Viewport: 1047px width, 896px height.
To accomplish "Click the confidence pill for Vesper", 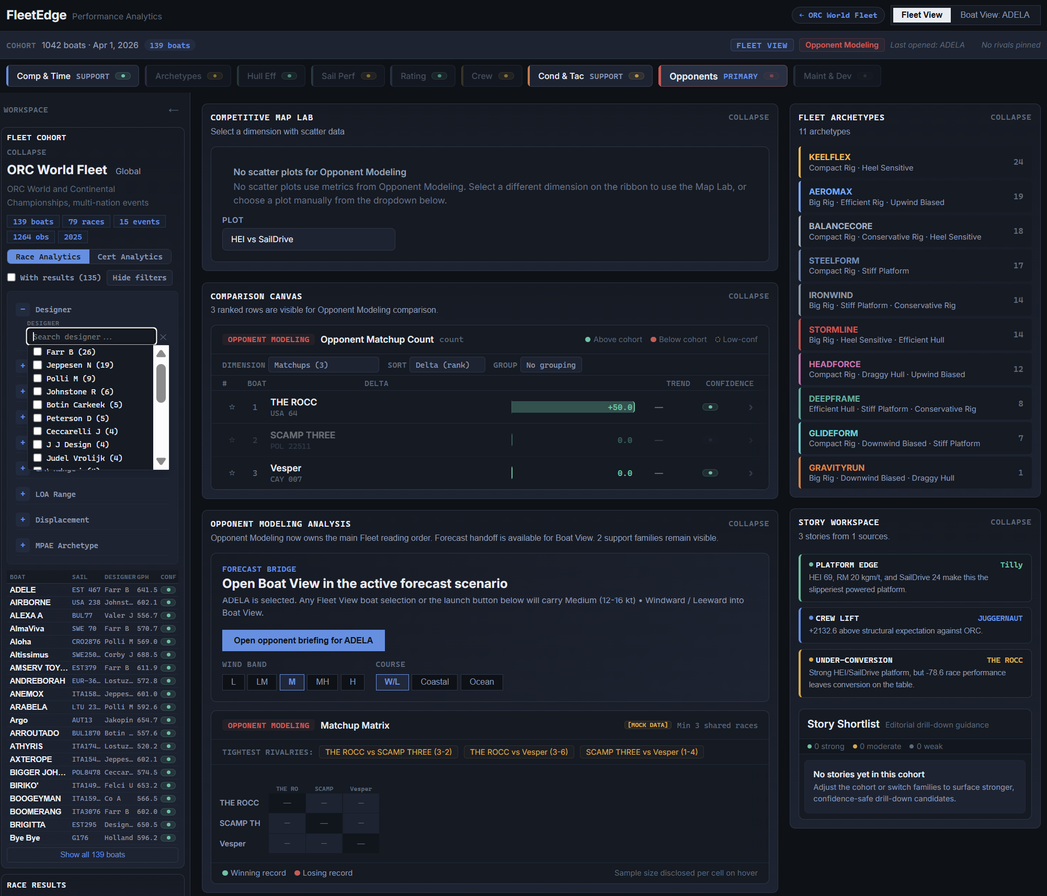I will click(710, 473).
